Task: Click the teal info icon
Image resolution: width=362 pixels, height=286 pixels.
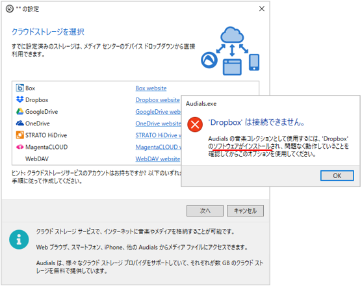Action: click(19, 240)
